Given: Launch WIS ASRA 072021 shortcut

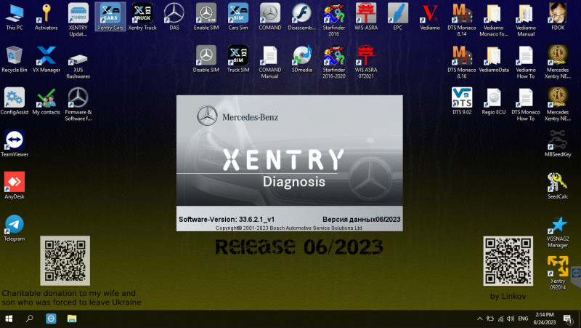Looking at the screenshot, I should [x=366, y=63].
